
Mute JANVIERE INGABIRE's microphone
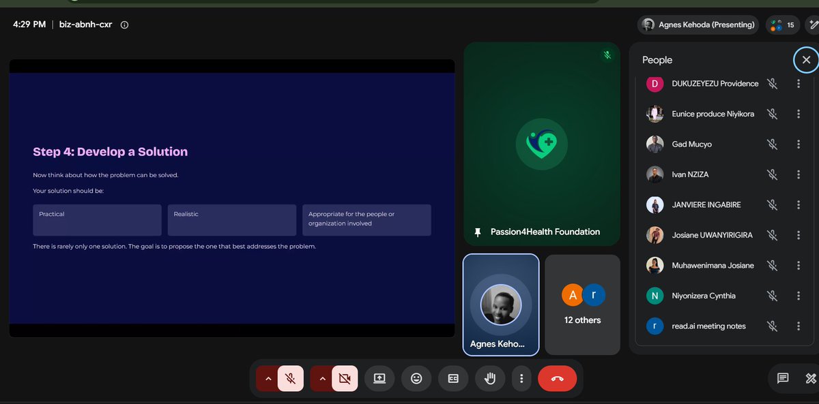pyautogui.click(x=772, y=204)
